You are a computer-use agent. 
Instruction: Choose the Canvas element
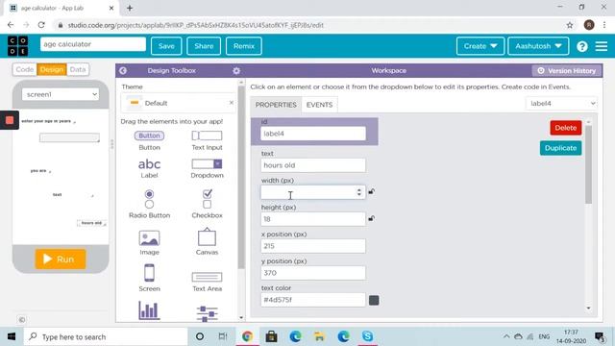click(x=207, y=242)
